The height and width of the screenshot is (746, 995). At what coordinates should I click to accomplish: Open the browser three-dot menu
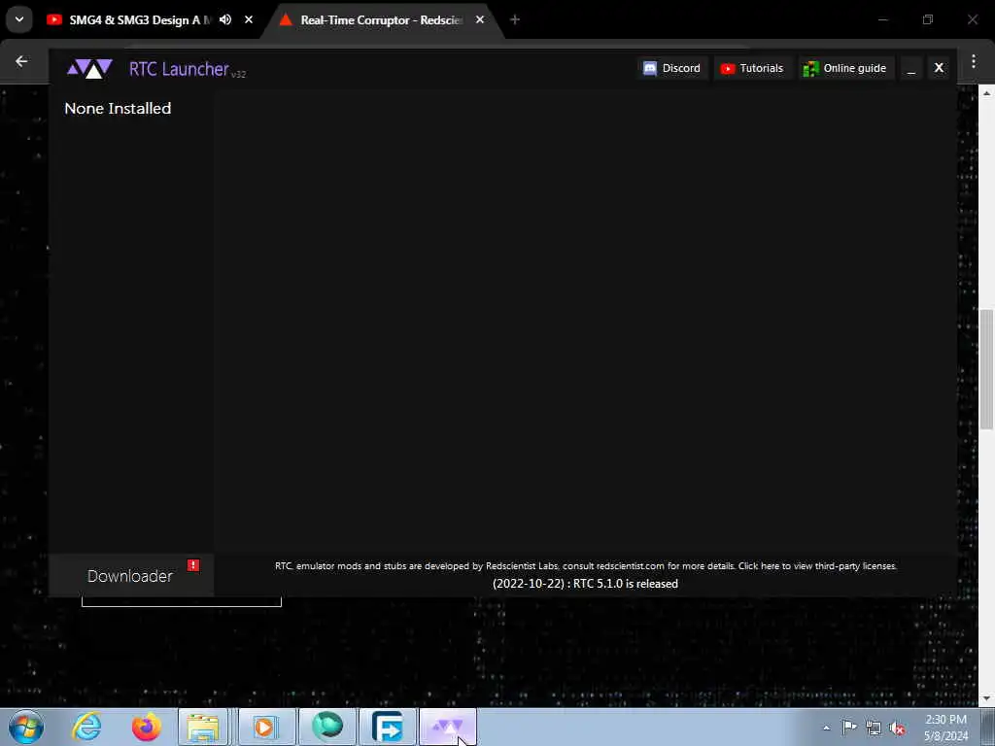click(x=974, y=61)
